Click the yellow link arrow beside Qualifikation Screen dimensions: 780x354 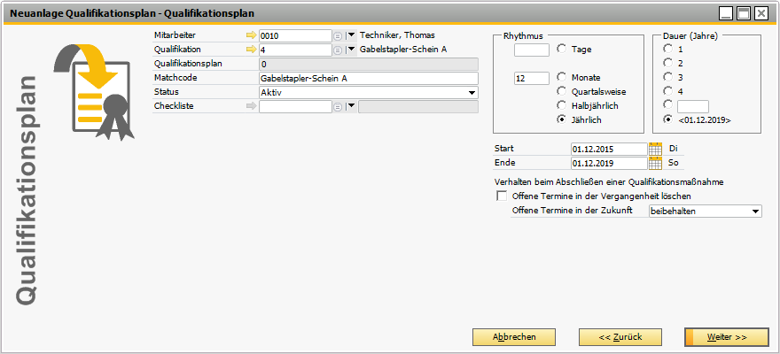point(251,50)
